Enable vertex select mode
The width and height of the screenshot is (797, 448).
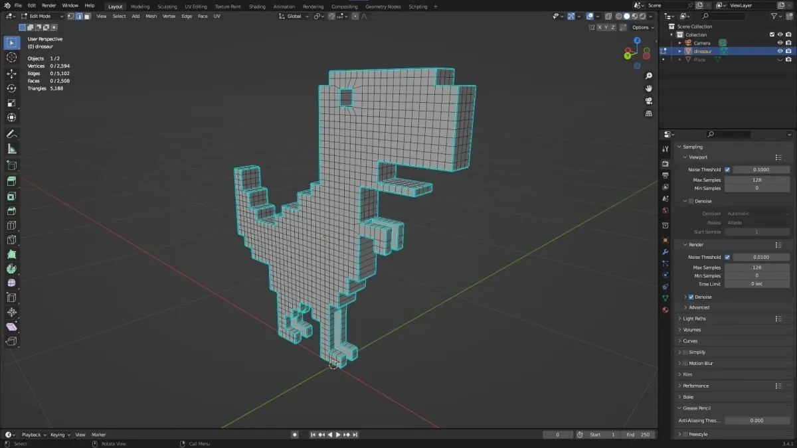point(71,16)
